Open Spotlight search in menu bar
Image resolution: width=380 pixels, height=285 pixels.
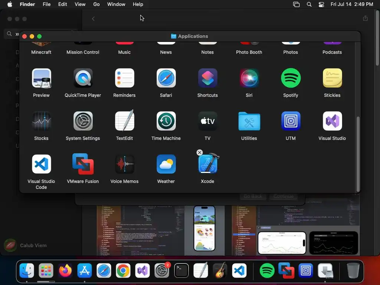point(309,4)
